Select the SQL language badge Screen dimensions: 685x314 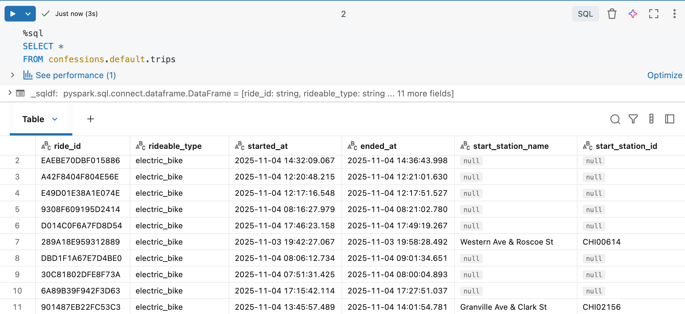pyautogui.click(x=585, y=14)
